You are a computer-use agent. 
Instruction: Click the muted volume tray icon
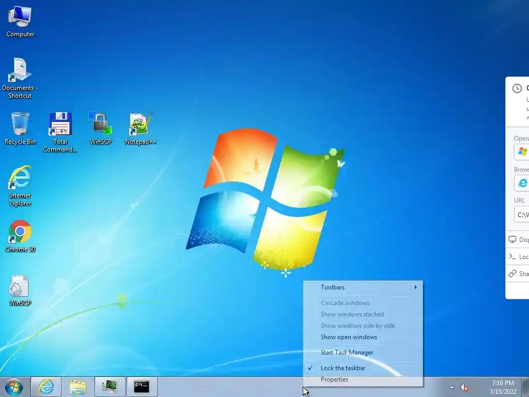pyautogui.click(x=464, y=388)
